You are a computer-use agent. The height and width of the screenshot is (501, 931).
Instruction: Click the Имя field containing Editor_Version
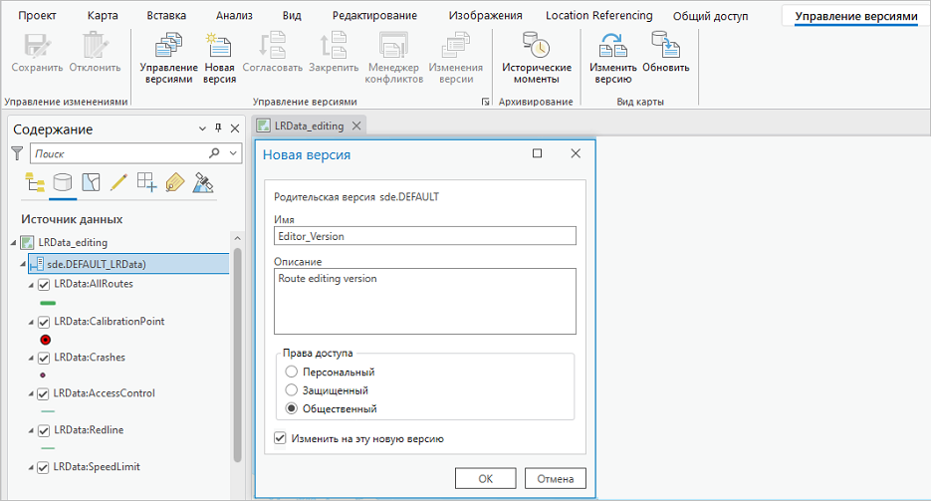pyautogui.click(x=425, y=236)
